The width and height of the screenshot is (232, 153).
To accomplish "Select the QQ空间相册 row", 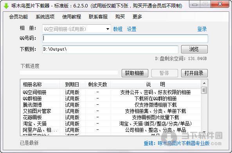I will click(x=111, y=92).
